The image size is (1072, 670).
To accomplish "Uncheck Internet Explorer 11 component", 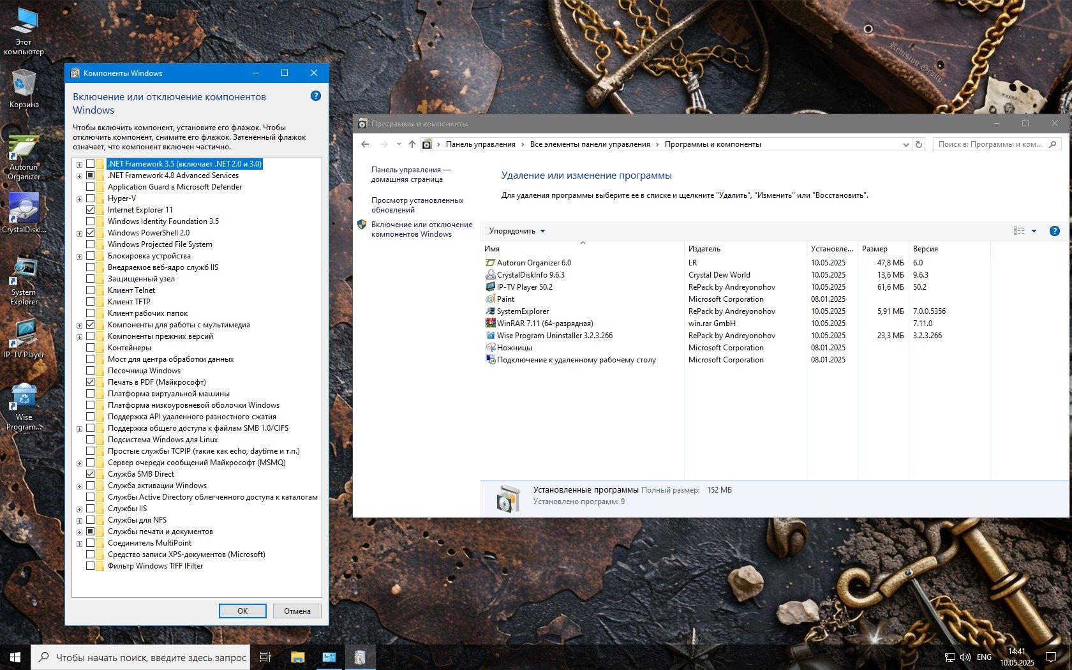I will [91, 210].
